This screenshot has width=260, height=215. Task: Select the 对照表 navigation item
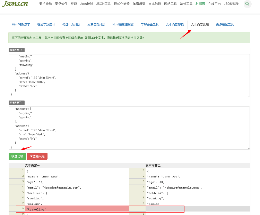[x=200, y=4]
